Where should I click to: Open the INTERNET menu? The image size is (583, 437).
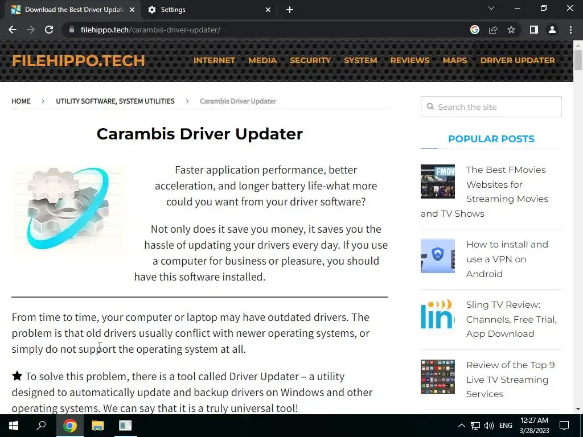tap(214, 60)
